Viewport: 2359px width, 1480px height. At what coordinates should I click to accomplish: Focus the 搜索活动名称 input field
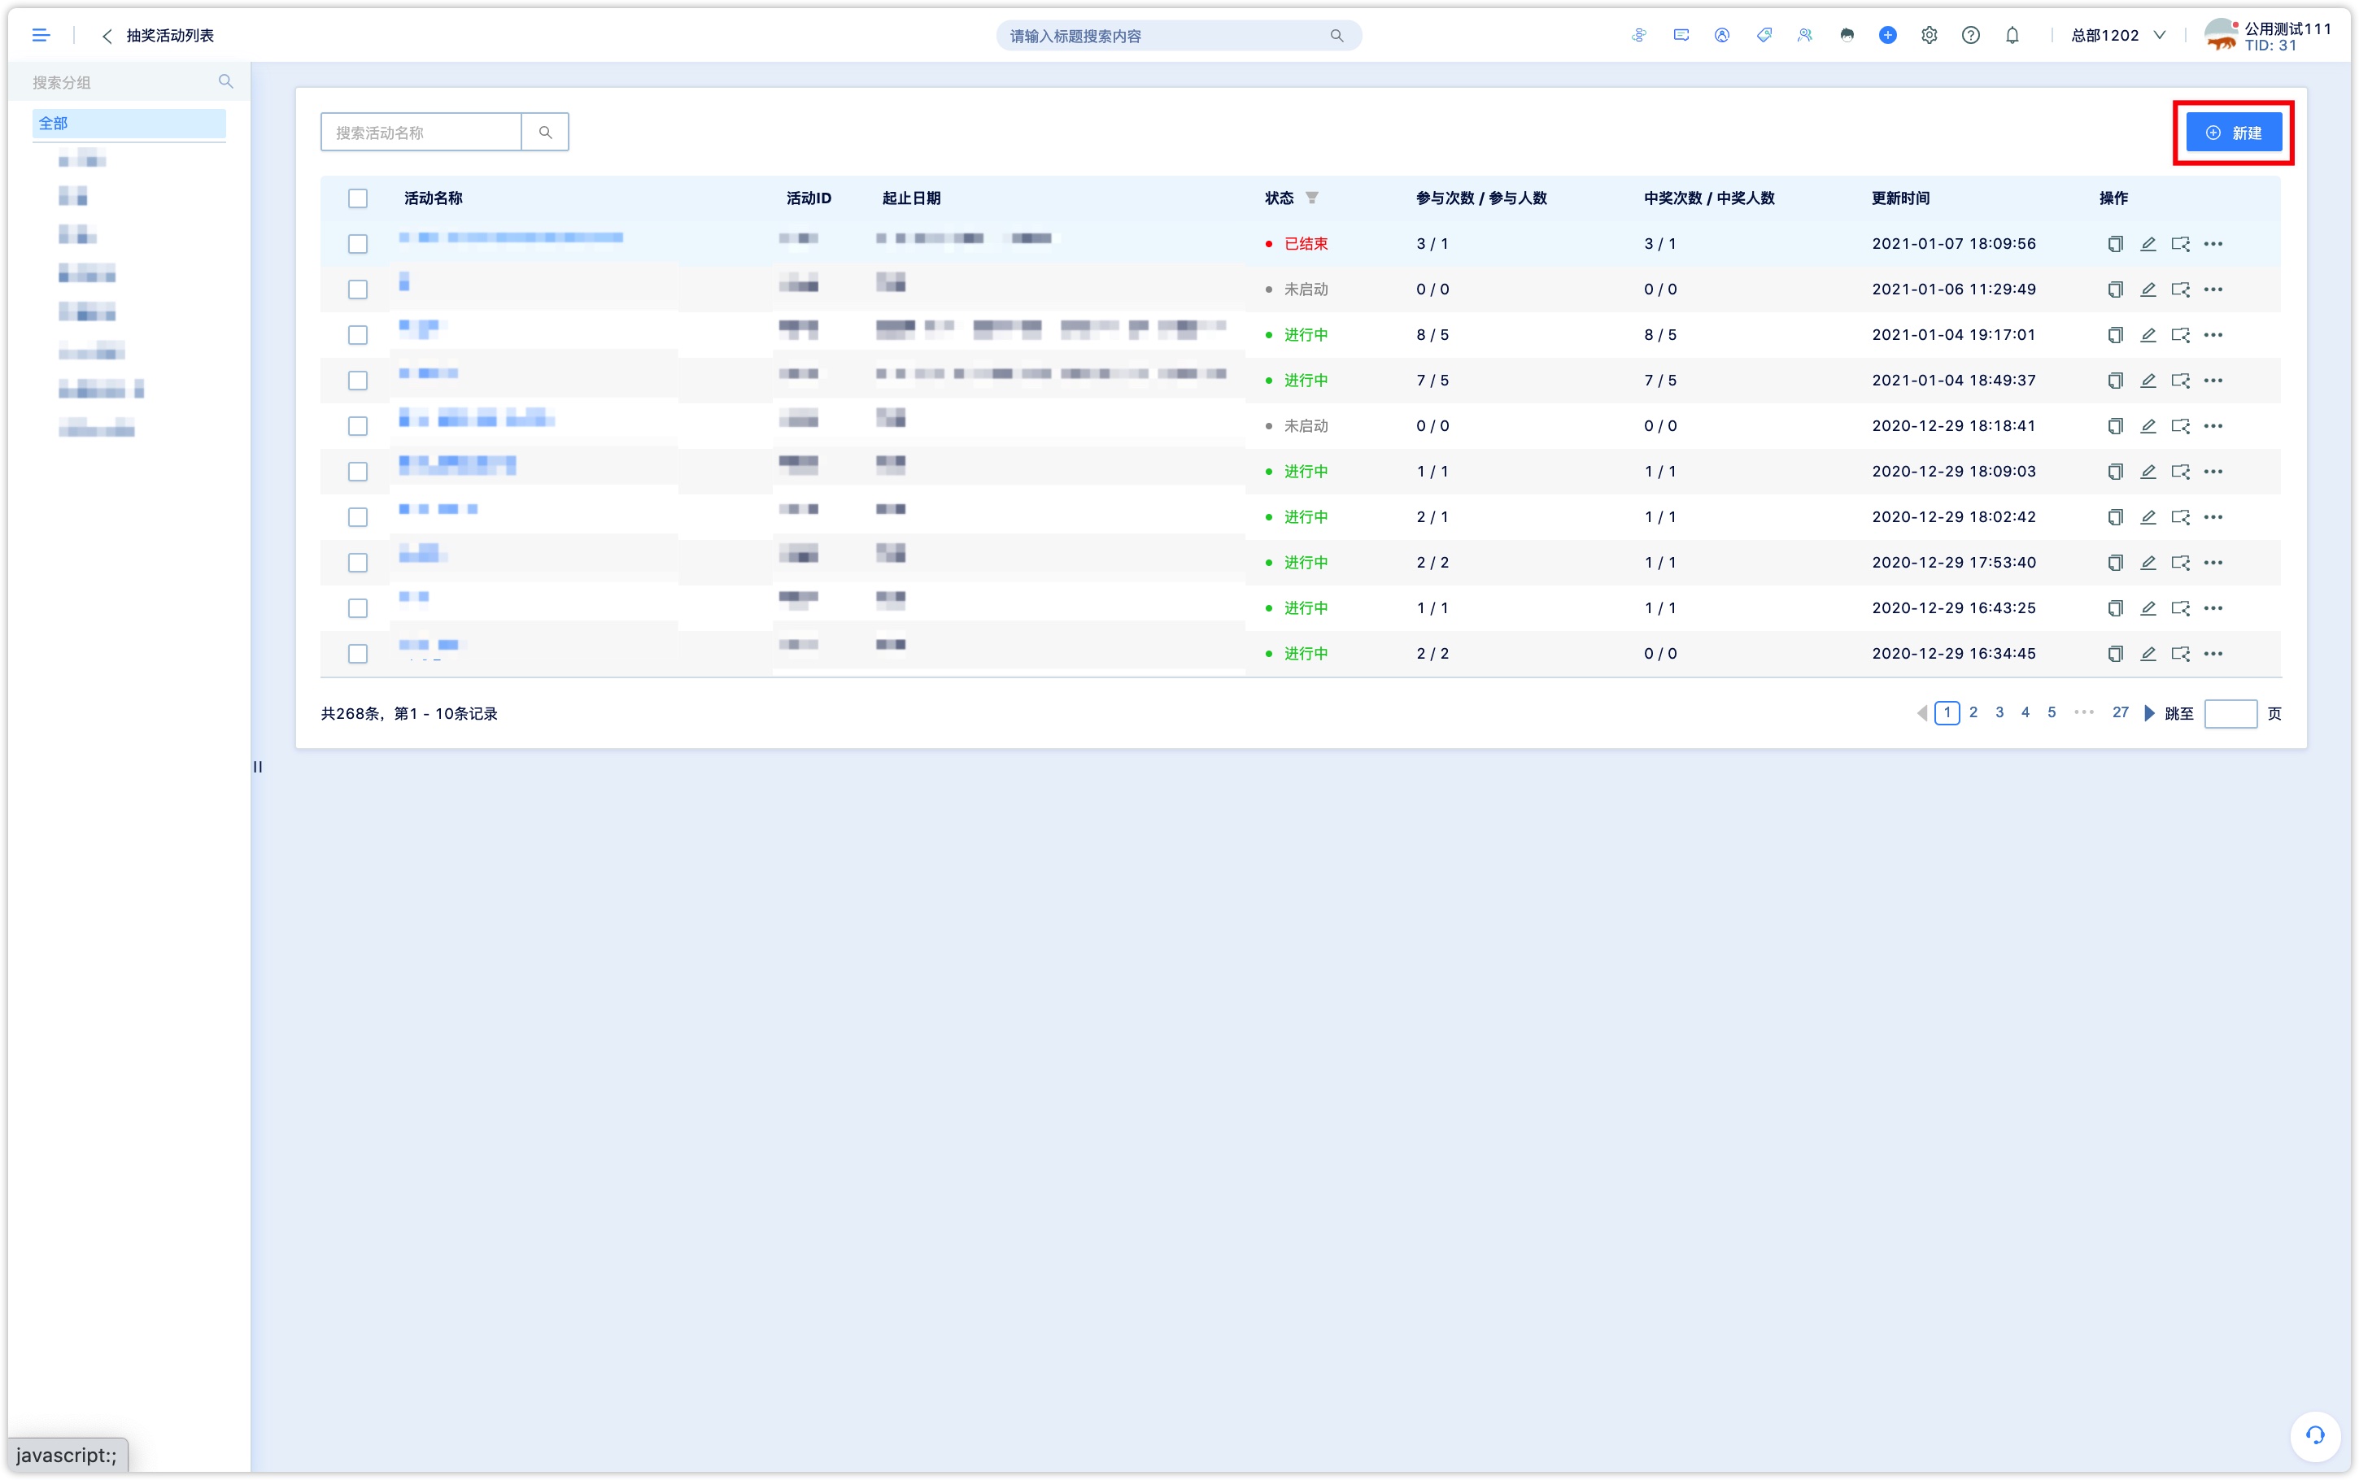[x=421, y=132]
